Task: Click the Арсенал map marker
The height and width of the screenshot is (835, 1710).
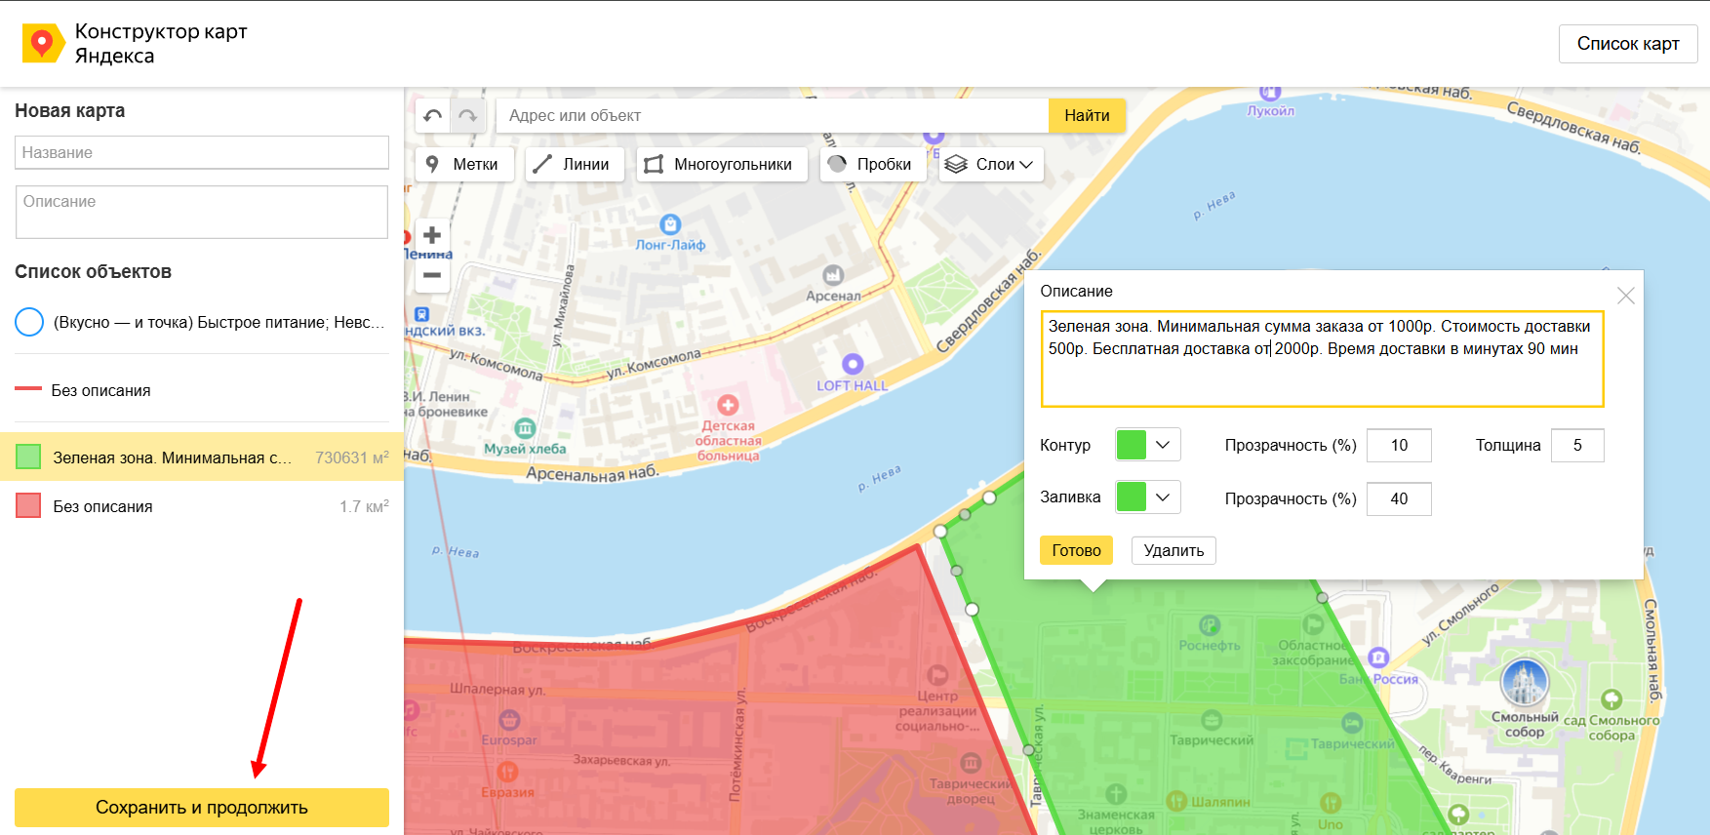Action: tap(833, 274)
